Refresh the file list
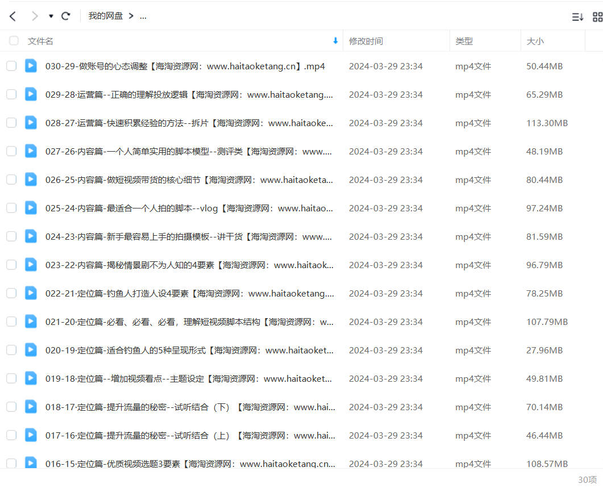Viewport: 603px width, 488px height. tap(66, 16)
